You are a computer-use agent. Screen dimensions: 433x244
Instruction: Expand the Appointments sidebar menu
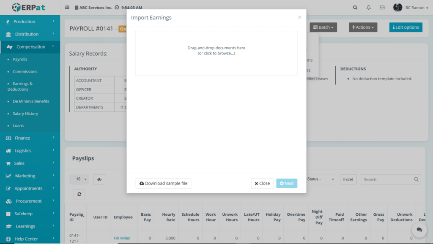30,189
